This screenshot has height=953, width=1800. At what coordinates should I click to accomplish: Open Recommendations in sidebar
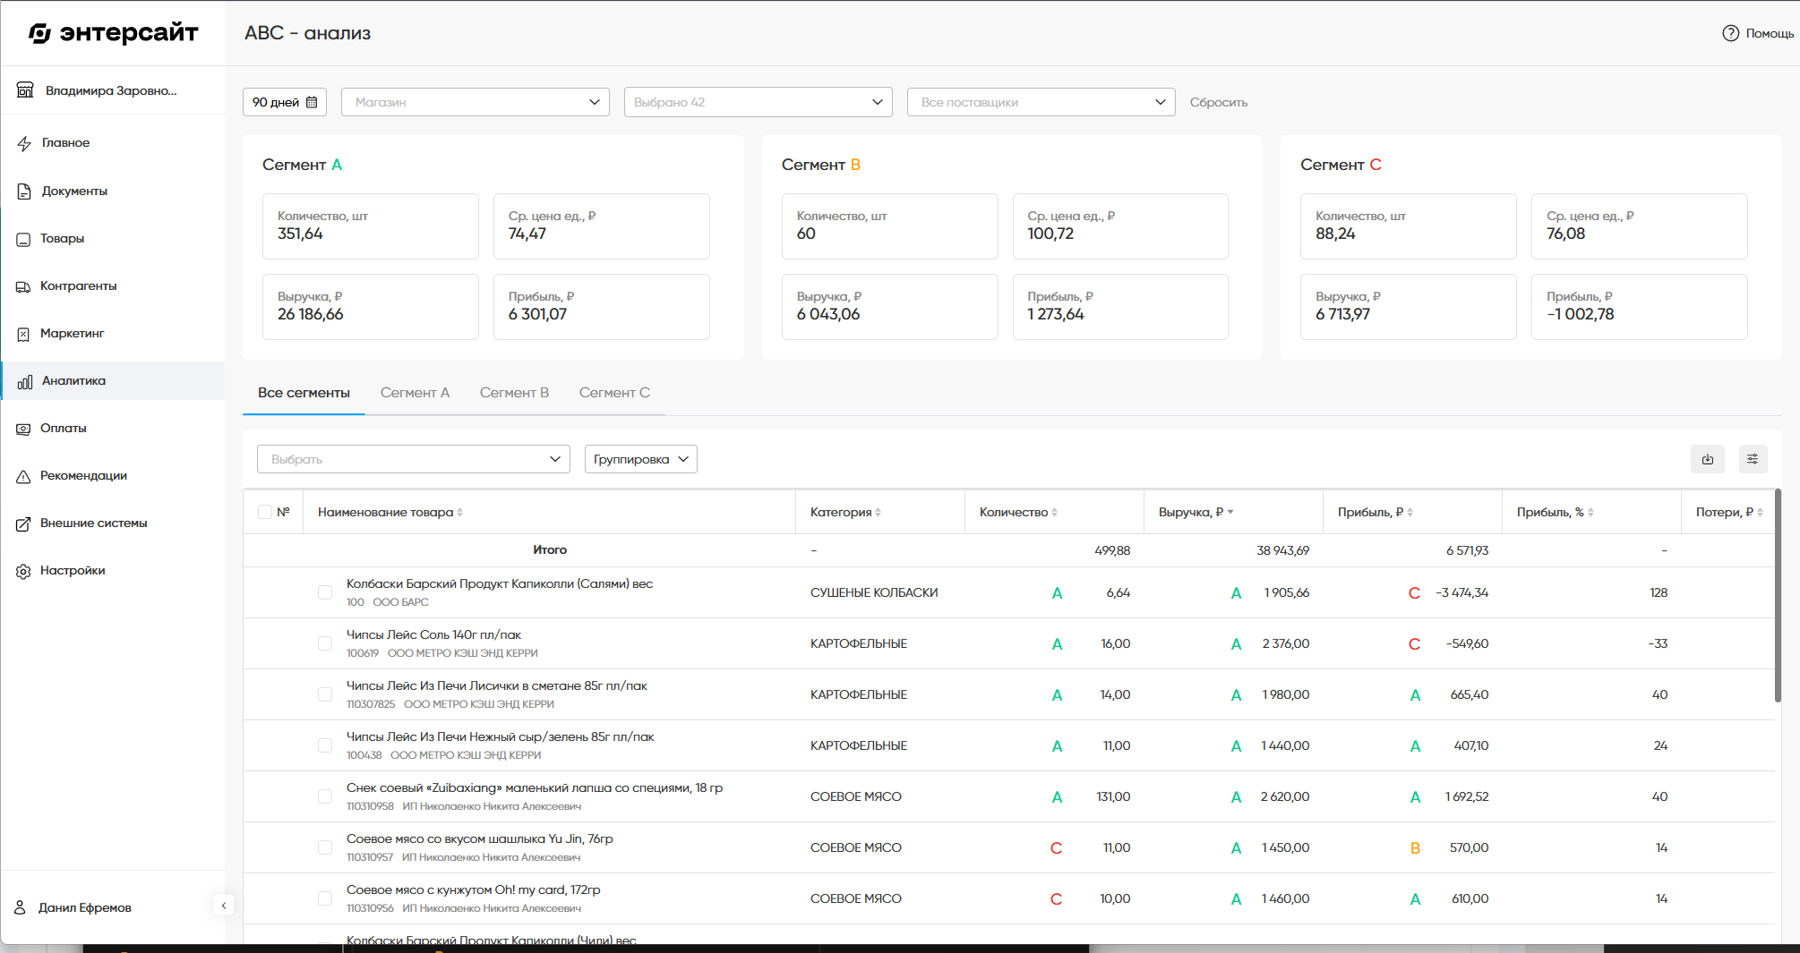pos(83,476)
